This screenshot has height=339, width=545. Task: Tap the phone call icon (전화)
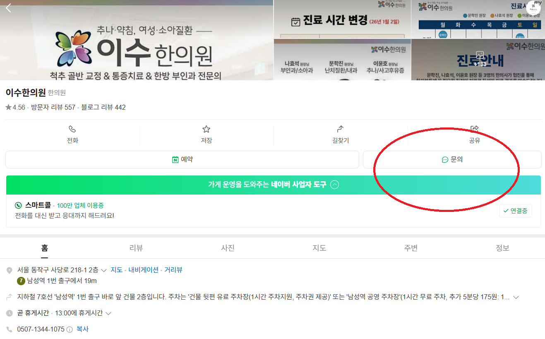pos(72,129)
